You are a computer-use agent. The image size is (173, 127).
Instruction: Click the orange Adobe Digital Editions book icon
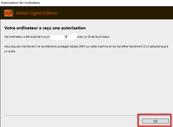coord(9,13)
